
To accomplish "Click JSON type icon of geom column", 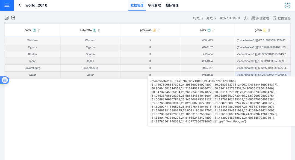I will (x=264, y=30).
